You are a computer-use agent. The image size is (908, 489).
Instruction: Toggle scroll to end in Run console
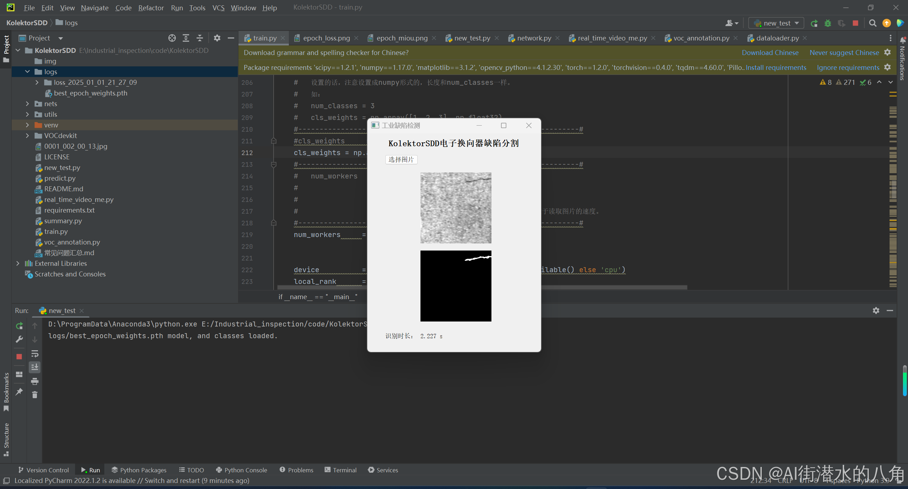click(35, 367)
